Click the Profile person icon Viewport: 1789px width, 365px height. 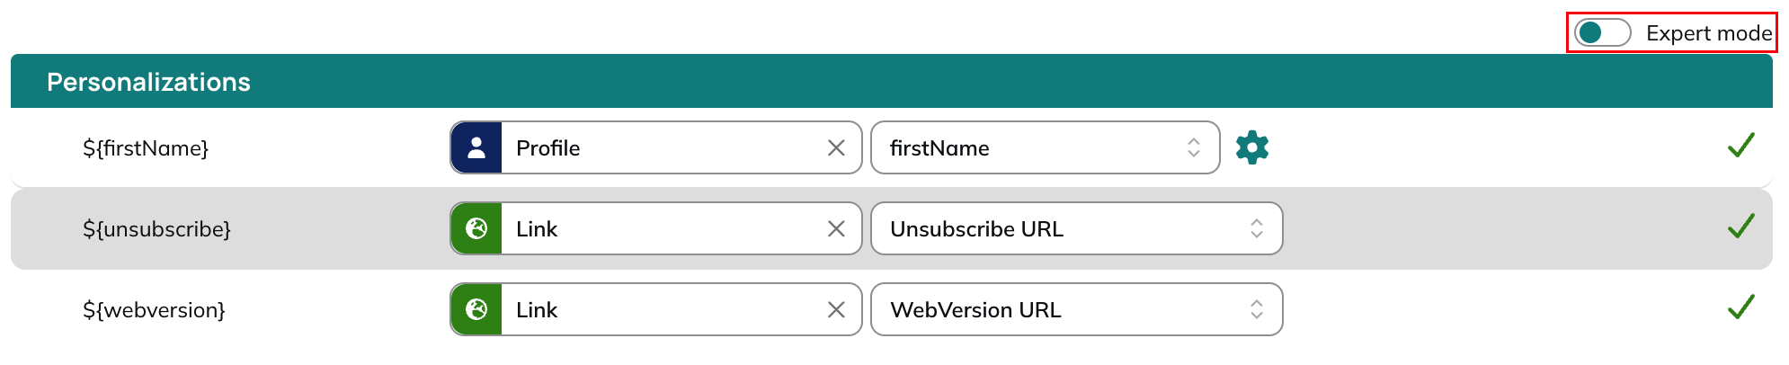coord(476,147)
